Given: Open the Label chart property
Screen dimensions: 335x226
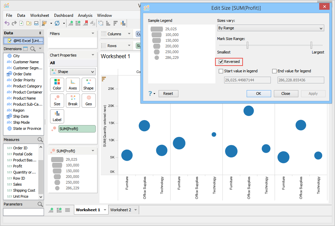Looking at the screenshot, I should click(57, 116).
